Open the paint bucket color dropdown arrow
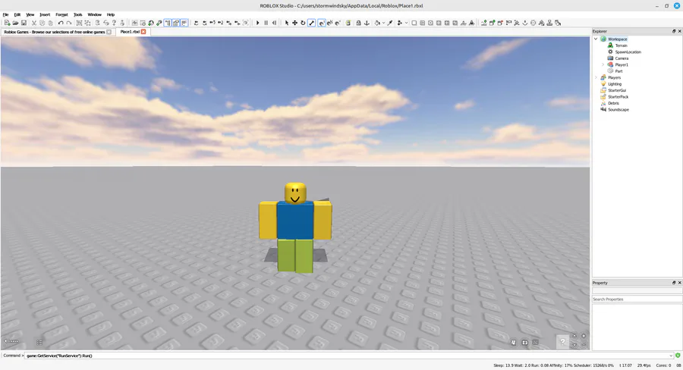The width and height of the screenshot is (683, 370). tap(383, 23)
